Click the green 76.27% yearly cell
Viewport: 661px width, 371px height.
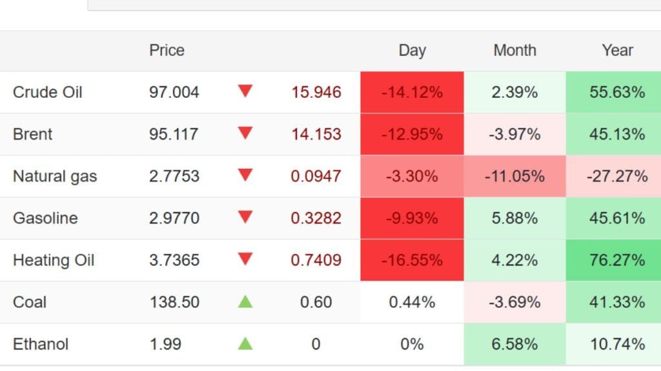(x=616, y=260)
